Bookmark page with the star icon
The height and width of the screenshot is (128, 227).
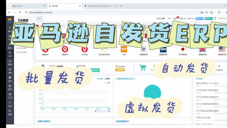(x=212, y=12)
